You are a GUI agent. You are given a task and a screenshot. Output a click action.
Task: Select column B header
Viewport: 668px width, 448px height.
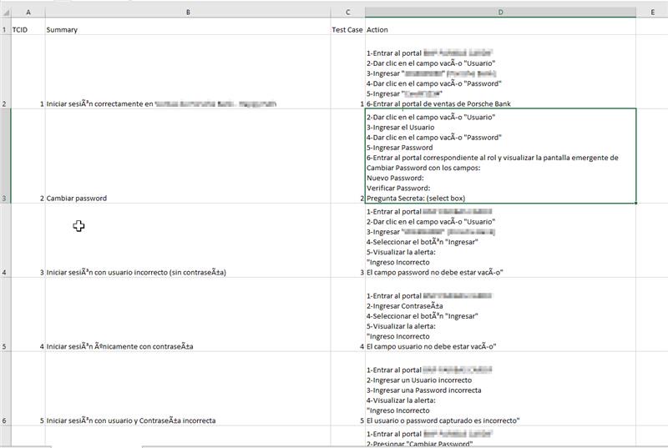[x=188, y=13]
